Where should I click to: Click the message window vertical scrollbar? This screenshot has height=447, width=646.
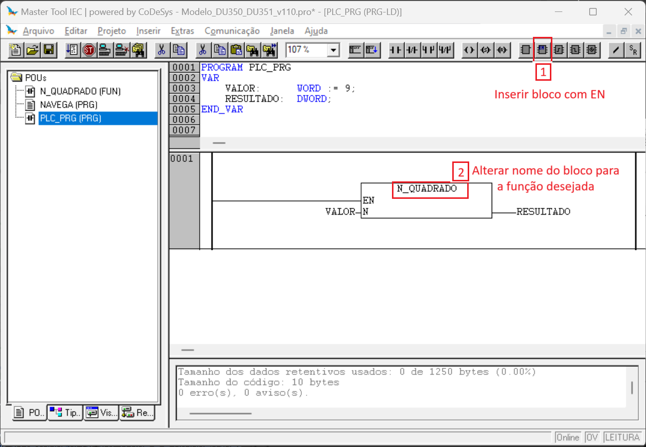click(632, 388)
